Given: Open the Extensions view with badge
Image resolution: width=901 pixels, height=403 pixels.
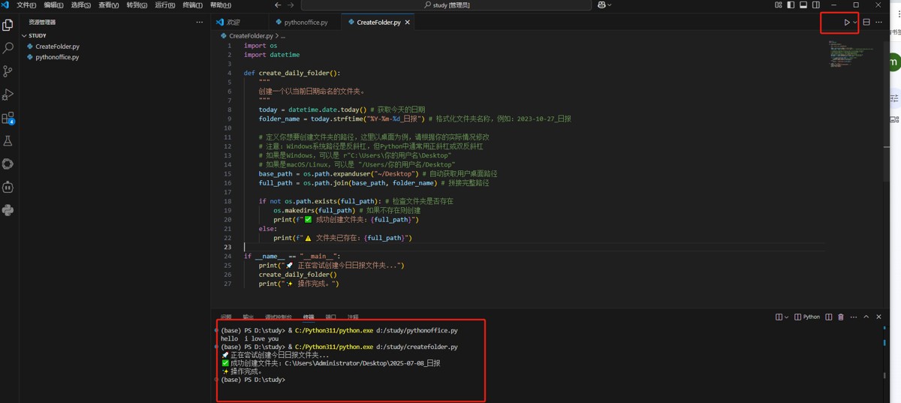Looking at the screenshot, I should (8, 118).
